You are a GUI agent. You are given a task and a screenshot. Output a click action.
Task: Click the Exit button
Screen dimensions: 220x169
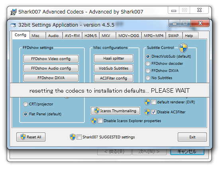(192, 137)
